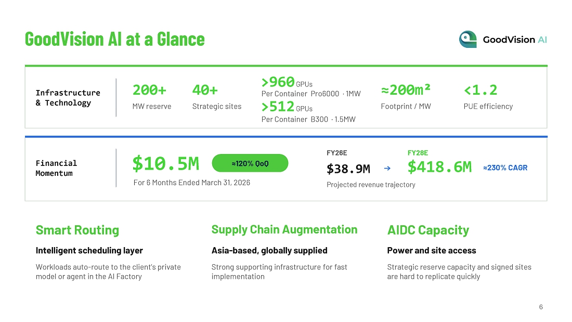This screenshot has width=572, height=322.
Task: Click the GoodVision AI logo icon
Action: 467,39
